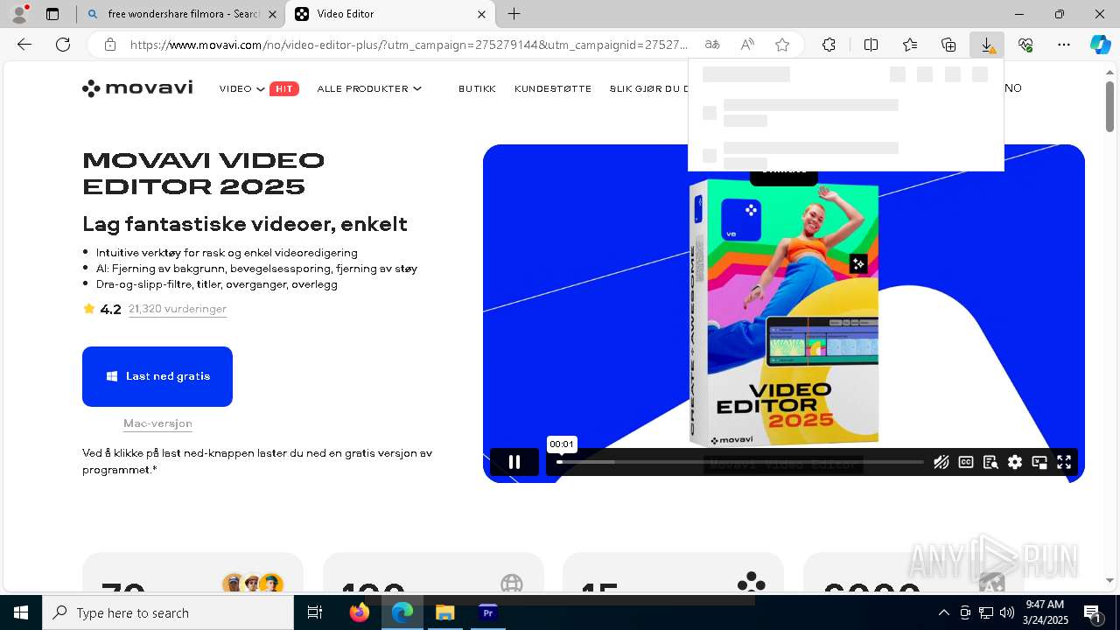Open the browser extensions menu

(x=829, y=45)
